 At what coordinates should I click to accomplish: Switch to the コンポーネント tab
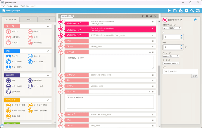[11, 20]
